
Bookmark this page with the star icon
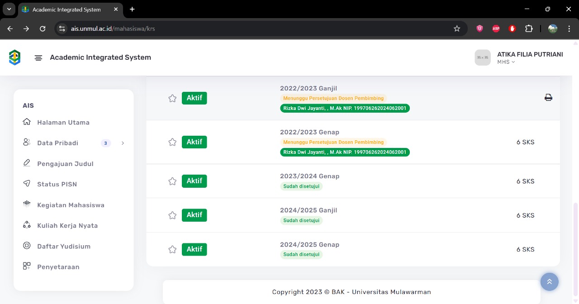coord(457,28)
